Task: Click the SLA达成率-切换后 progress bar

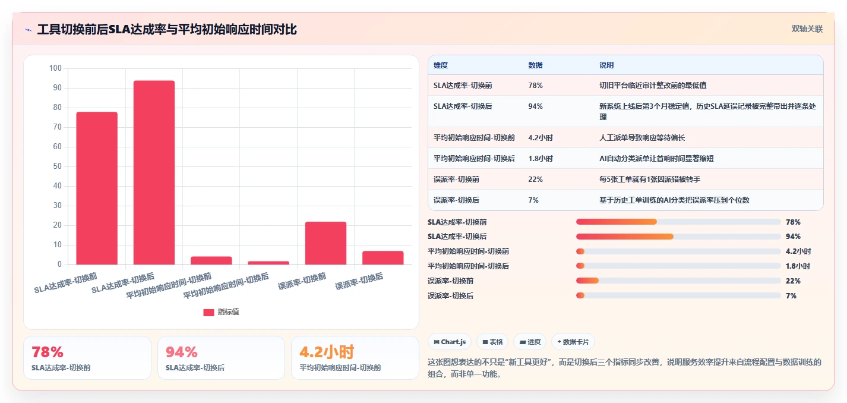Action: tap(678, 237)
